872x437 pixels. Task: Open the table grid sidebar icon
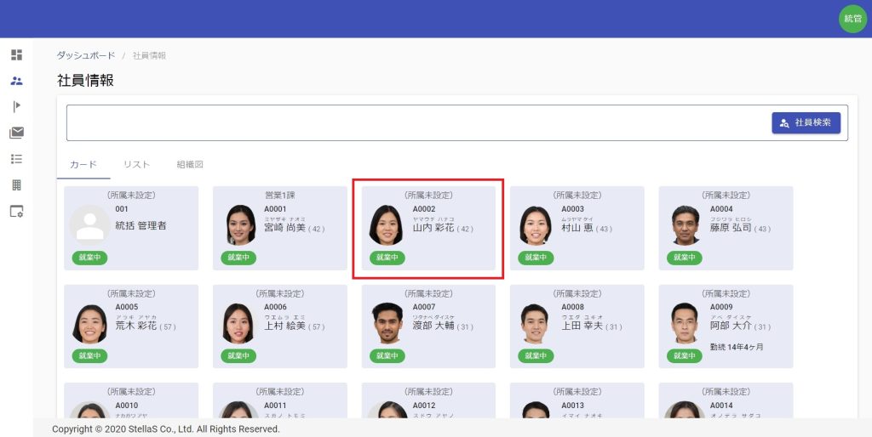tap(16, 184)
